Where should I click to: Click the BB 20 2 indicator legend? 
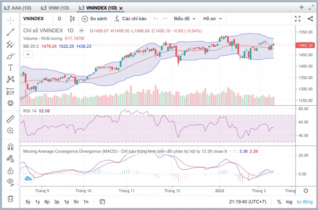click(x=30, y=46)
